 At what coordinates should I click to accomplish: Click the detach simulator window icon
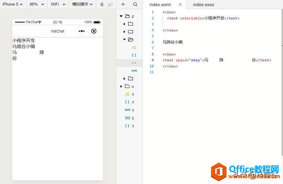(x=111, y=4)
